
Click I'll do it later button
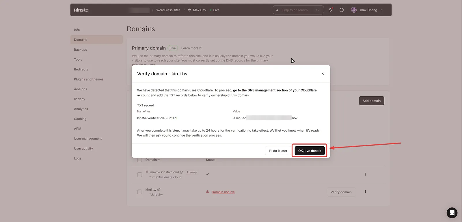point(278,151)
